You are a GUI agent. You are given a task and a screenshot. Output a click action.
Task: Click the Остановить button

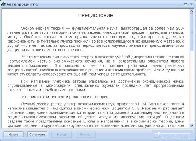[x=37, y=135]
